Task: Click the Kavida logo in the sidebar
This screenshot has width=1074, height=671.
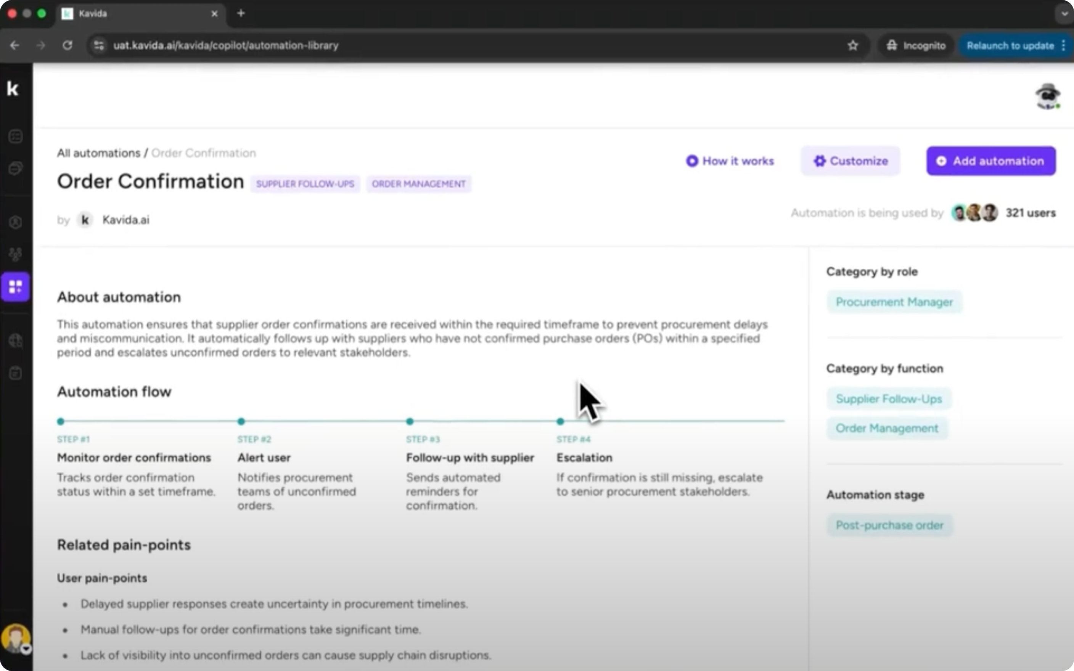Action: point(13,89)
